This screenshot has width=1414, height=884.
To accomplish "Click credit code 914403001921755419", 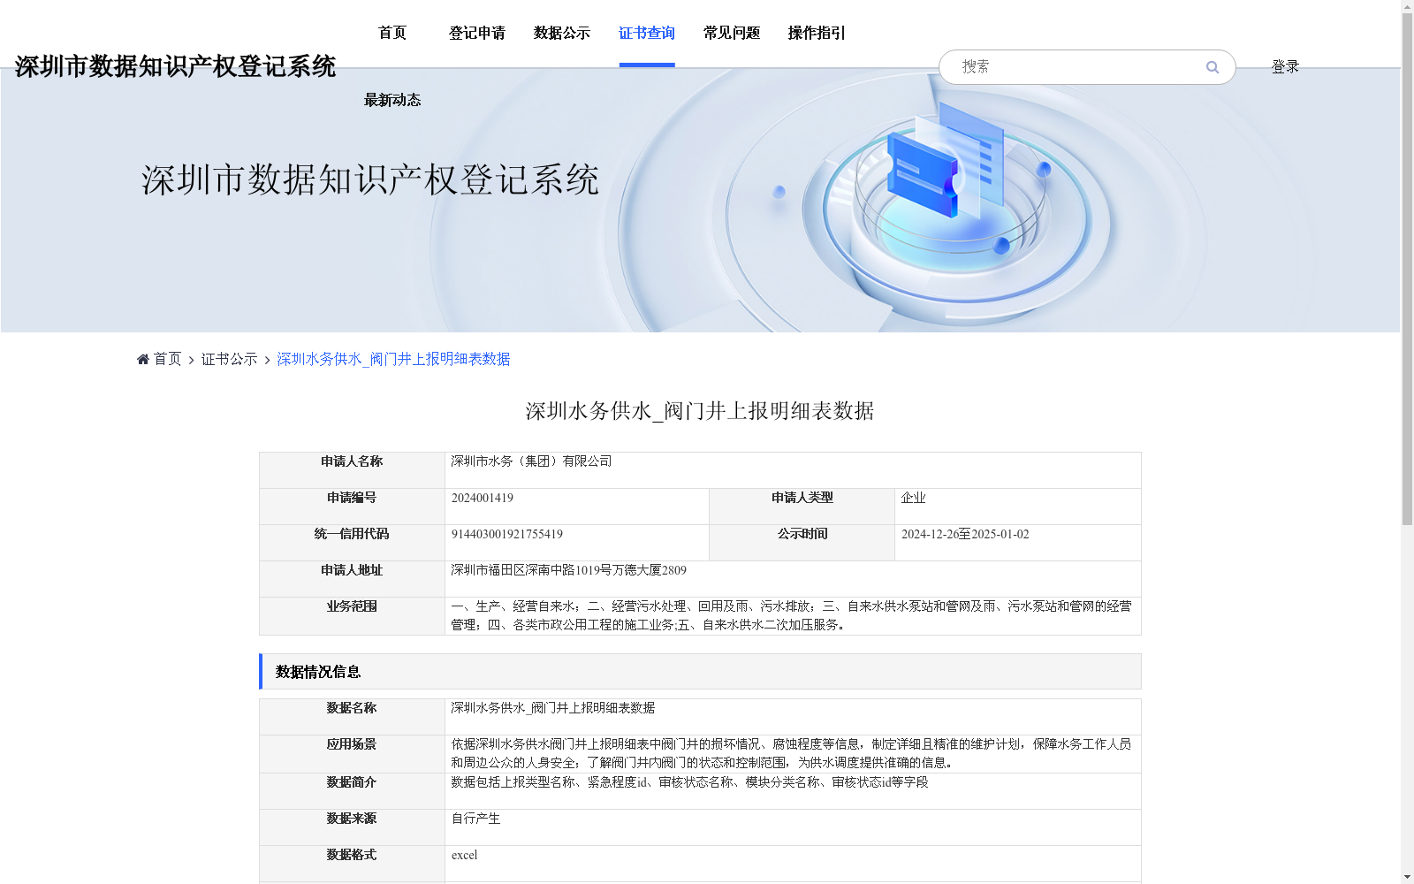I will [x=507, y=534].
